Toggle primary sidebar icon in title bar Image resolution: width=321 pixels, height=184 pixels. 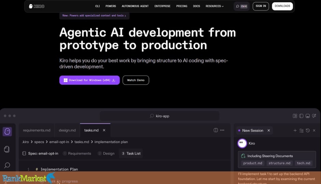point(301,116)
